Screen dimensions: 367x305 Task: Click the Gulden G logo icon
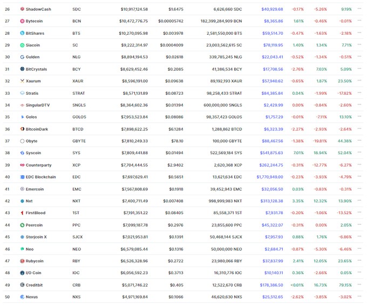coord(22,57)
